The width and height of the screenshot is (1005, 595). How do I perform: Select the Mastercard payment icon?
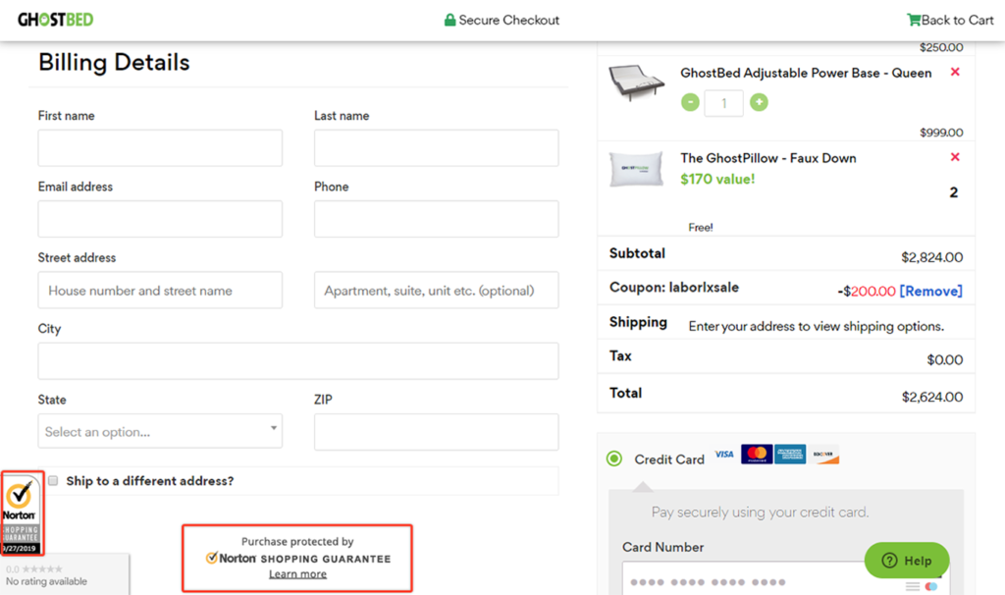pyautogui.click(x=755, y=454)
